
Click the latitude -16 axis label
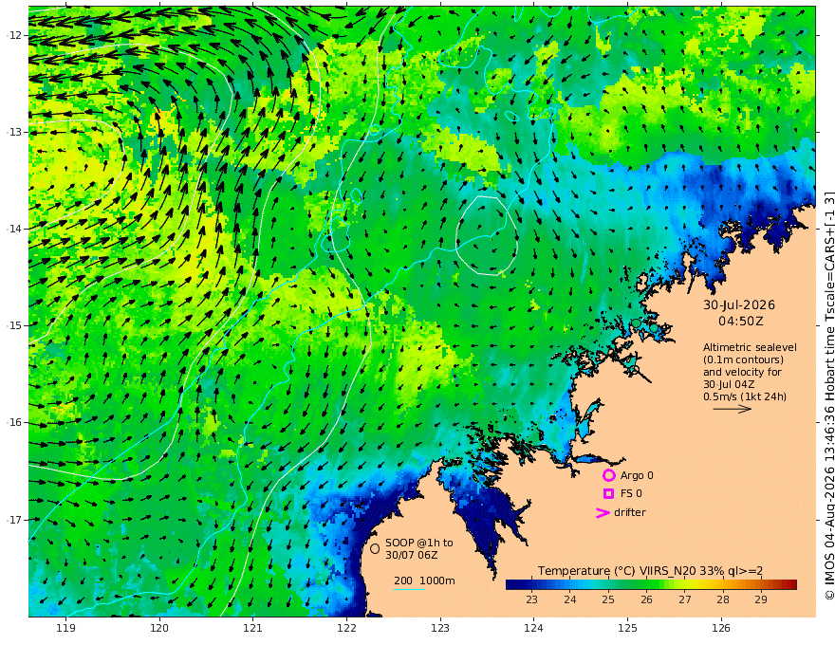pos(14,422)
